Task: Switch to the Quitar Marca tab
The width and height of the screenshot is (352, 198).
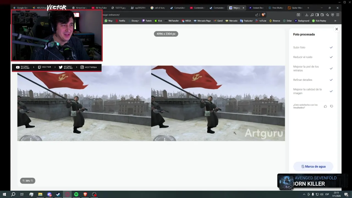Action: [x=295, y=8]
